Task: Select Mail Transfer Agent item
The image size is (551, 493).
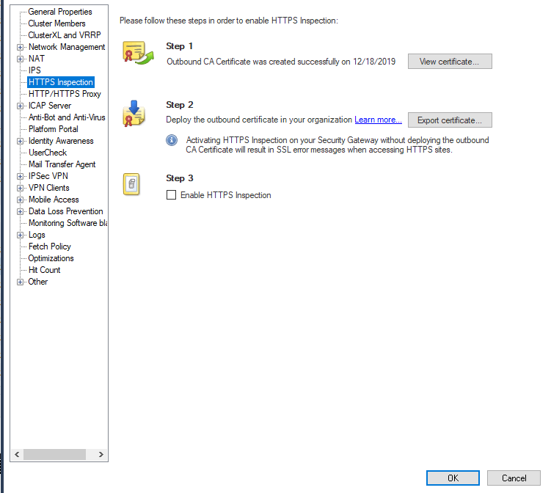Action: coord(62,164)
